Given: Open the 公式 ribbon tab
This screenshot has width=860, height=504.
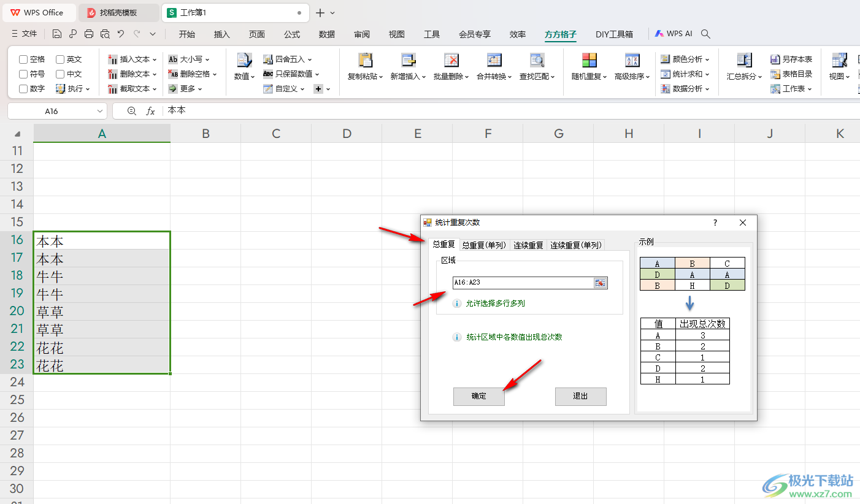Looking at the screenshot, I should (292, 34).
